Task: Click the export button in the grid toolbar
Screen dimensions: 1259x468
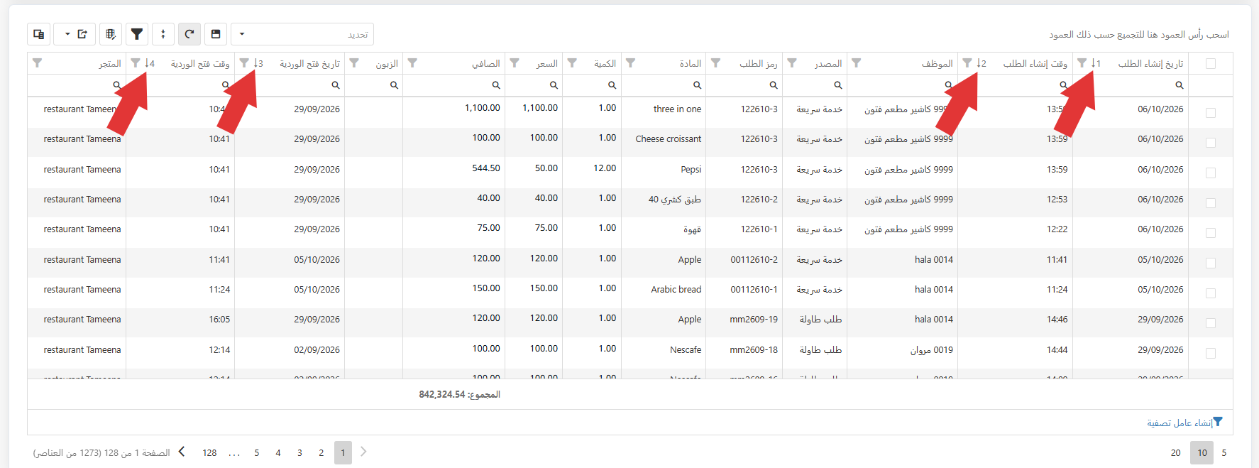Action: tap(76, 34)
